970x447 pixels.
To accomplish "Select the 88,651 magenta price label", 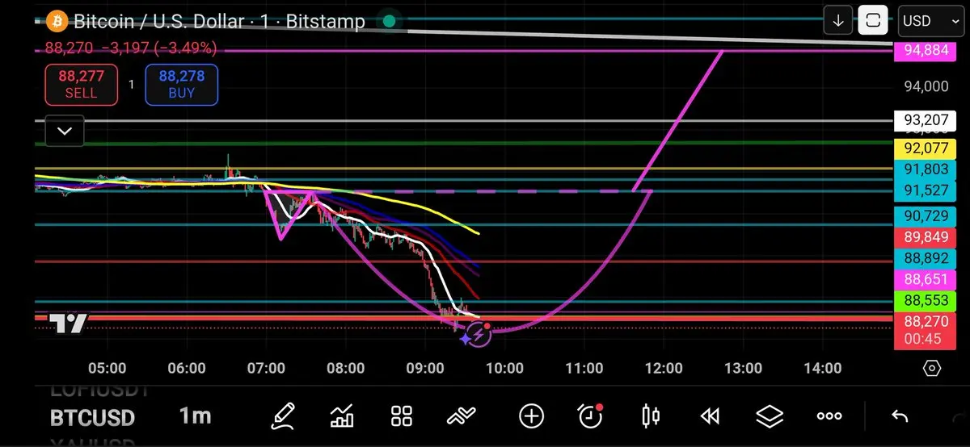I will [925, 280].
